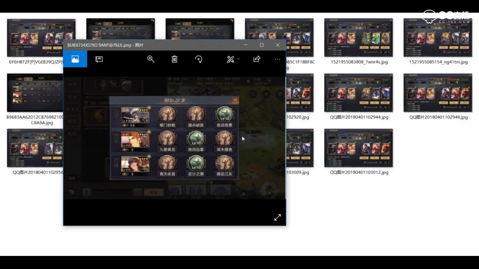This screenshot has width=479, height=269.
Task: Click the file name 1521955085154_ng41tm.jpg
Action: click(x=439, y=62)
